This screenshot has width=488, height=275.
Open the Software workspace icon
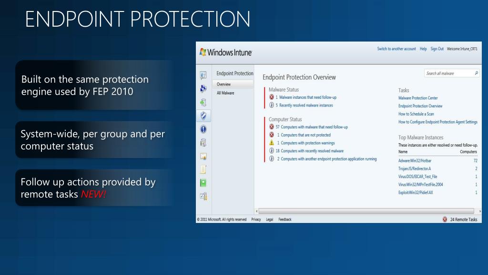[203, 142]
